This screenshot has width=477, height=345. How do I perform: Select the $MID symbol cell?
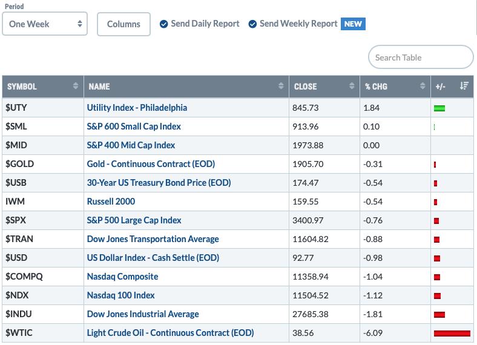43,145
